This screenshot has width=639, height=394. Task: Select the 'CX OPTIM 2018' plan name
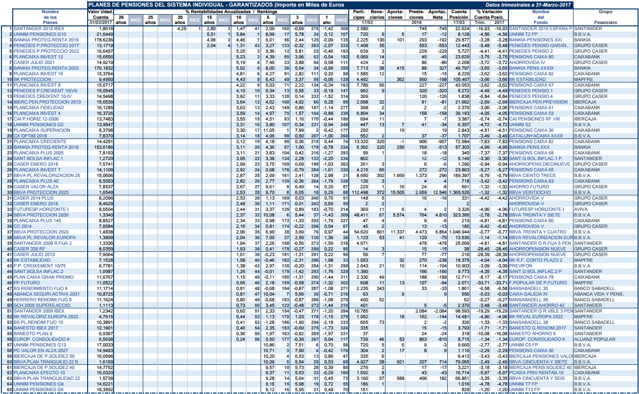(30, 136)
